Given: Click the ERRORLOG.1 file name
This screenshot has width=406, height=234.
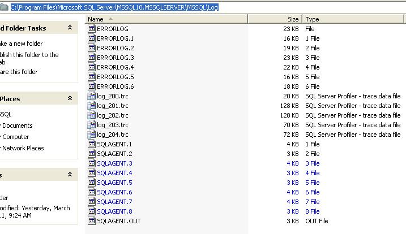Looking at the screenshot, I should [x=115, y=38].
